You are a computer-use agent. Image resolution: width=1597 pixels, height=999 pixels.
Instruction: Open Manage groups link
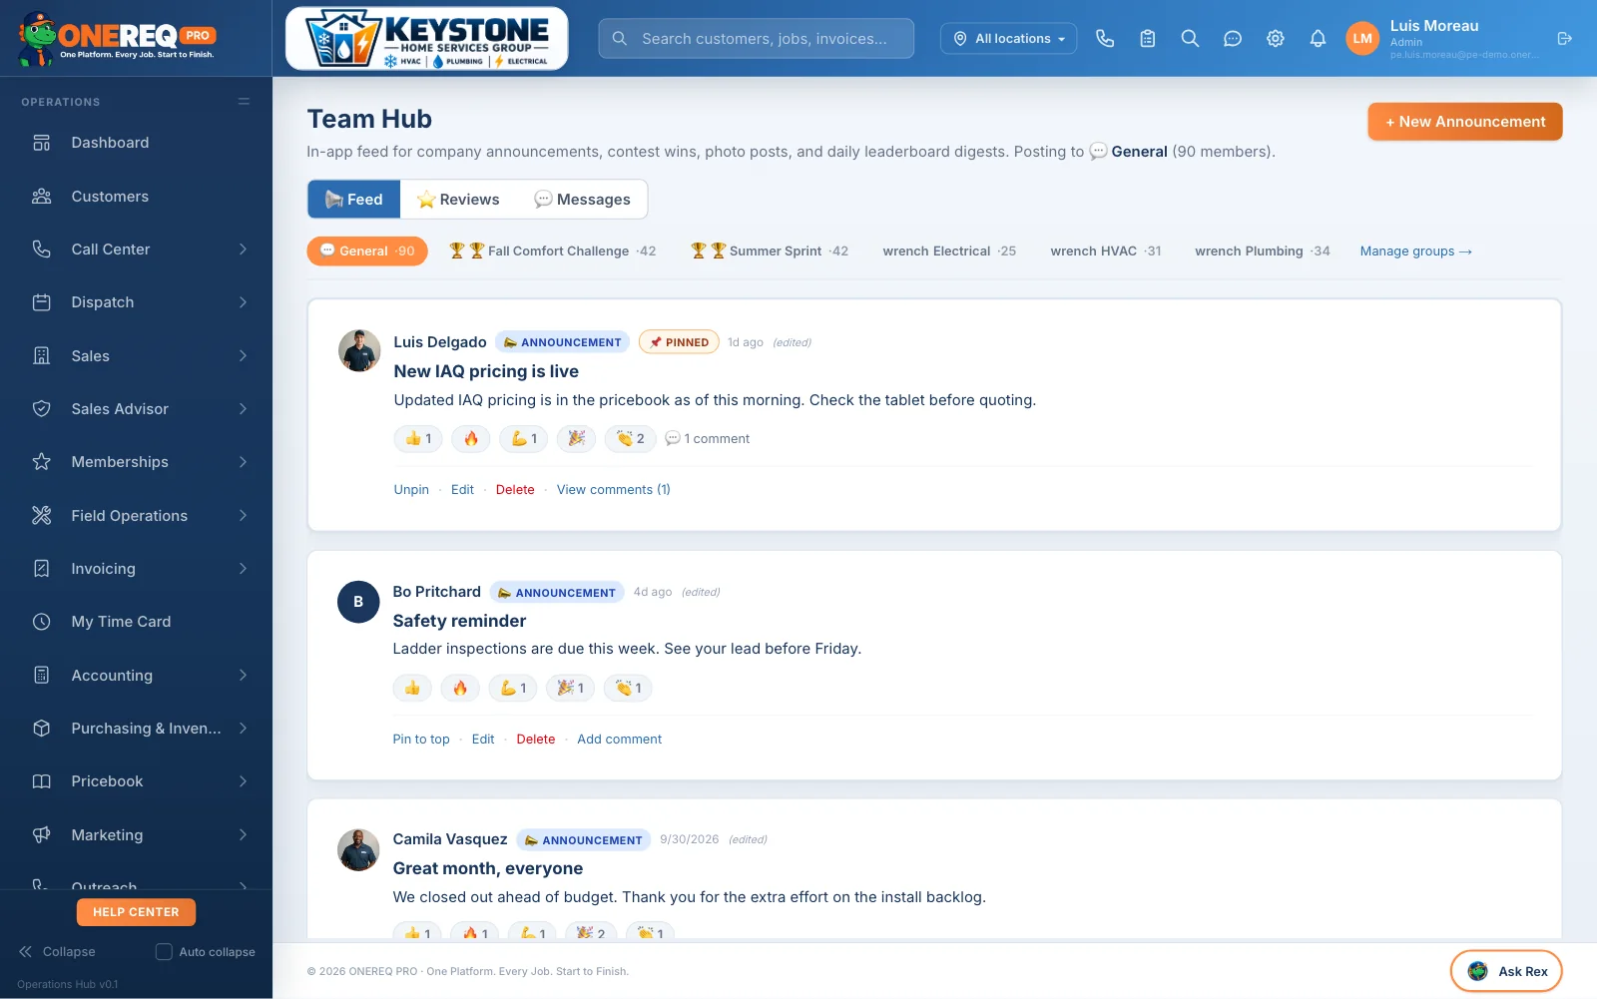[x=1415, y=251]
